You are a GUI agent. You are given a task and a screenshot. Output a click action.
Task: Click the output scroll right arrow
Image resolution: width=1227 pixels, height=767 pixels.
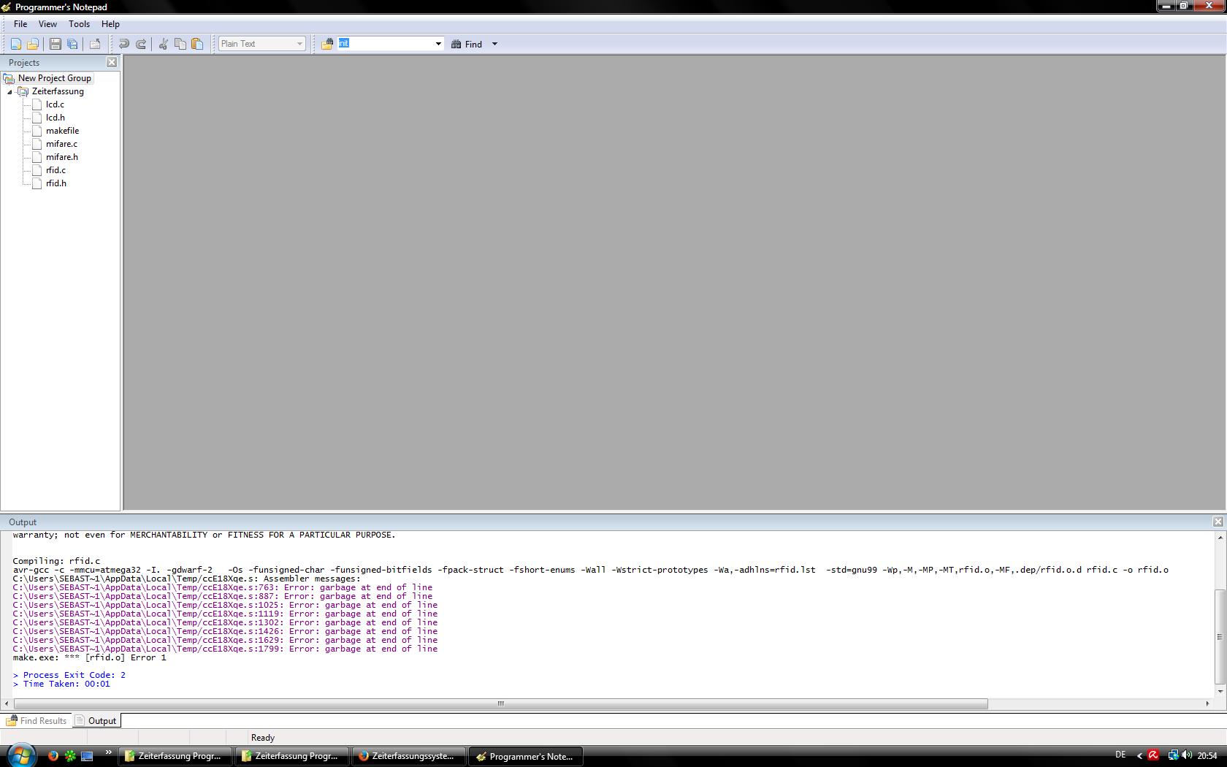tap(1207, 703)
